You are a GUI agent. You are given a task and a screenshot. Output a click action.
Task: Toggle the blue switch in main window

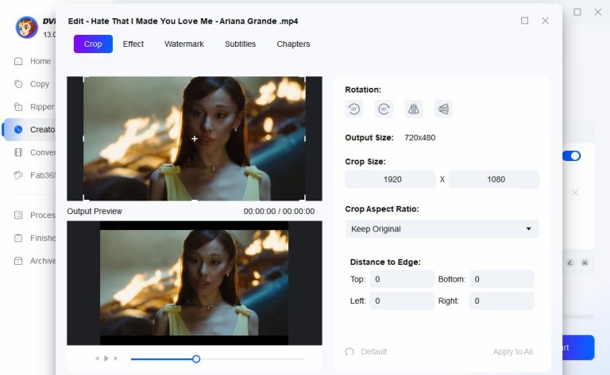[x=572, y=156]
